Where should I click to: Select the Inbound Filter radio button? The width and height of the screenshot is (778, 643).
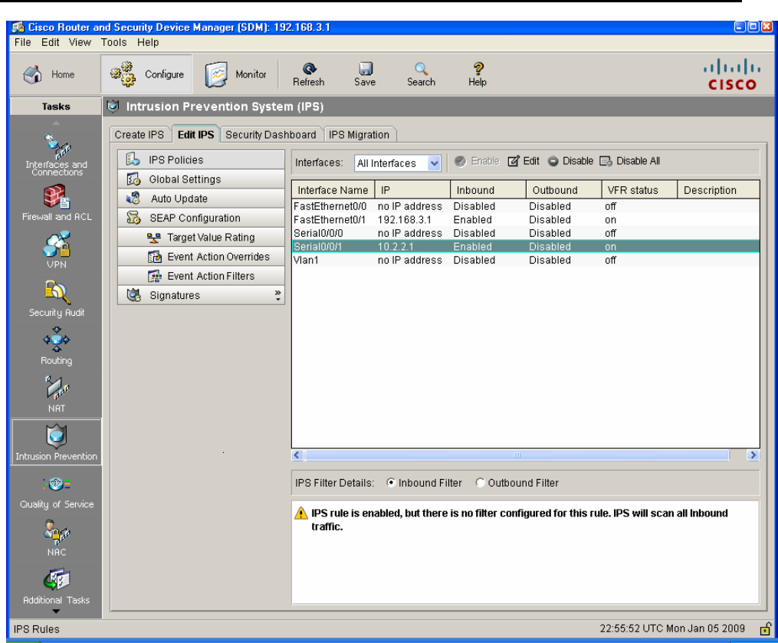pos(391,483)
